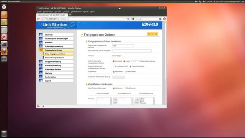Open the Chronik menu
This screenshot has width=245, height=138.
[66, 11]
